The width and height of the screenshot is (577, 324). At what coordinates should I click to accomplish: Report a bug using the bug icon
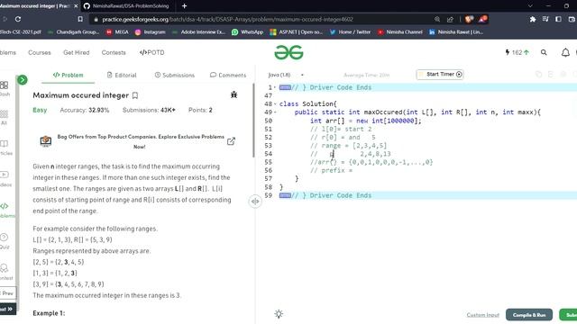pos(234,94)
